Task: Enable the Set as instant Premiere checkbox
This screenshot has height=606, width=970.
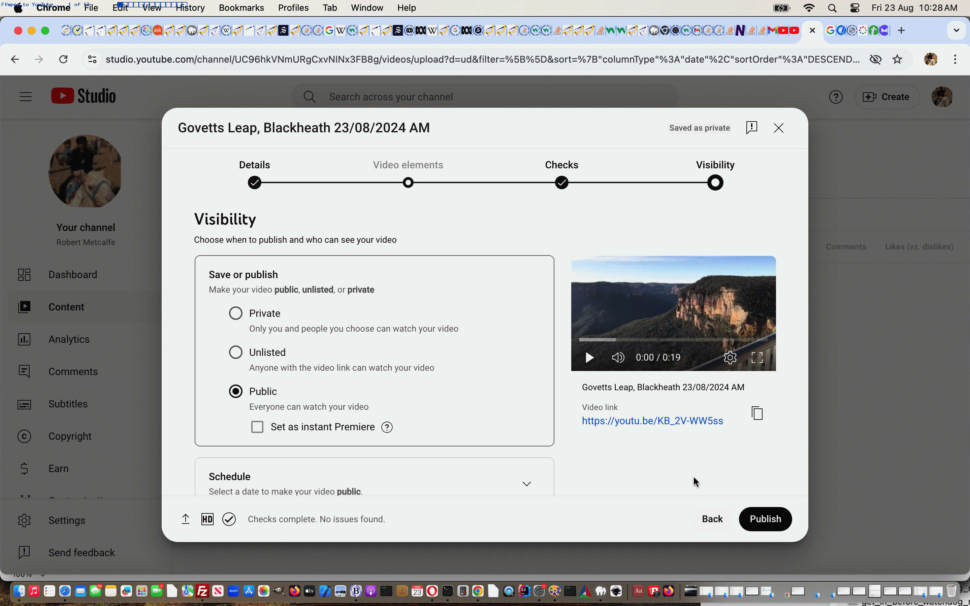Action: (257, 427)
